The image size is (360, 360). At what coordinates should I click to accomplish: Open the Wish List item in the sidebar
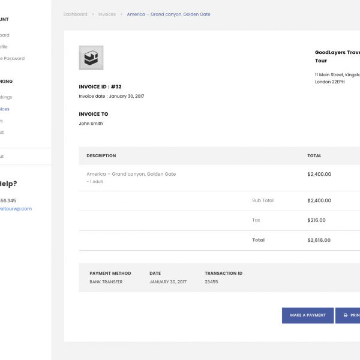[x=2, y=132]
